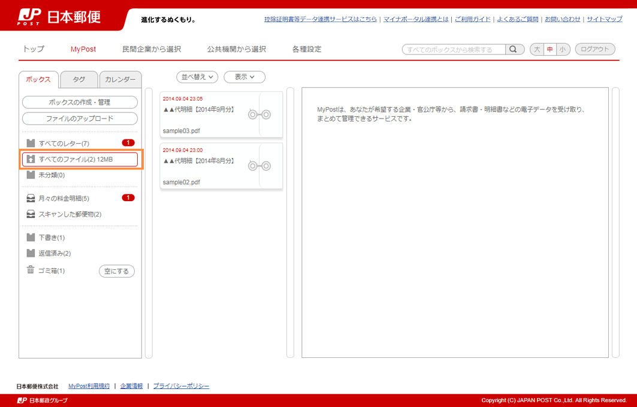Click folder icon beside すべてのレター(7)
The width and height of the screenshot is (637, 407).
click(x=31, y=143)
